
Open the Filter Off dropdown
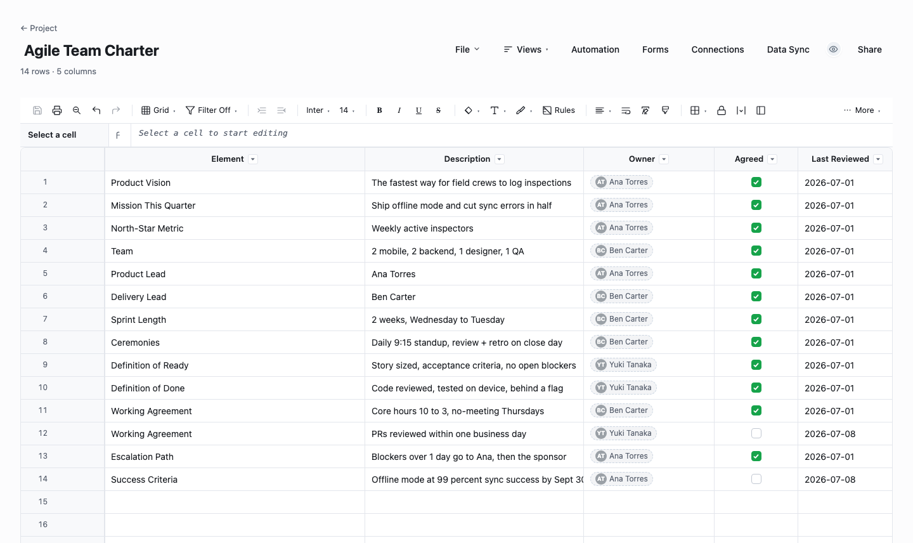pyautogui.click(x=212, y=110)
